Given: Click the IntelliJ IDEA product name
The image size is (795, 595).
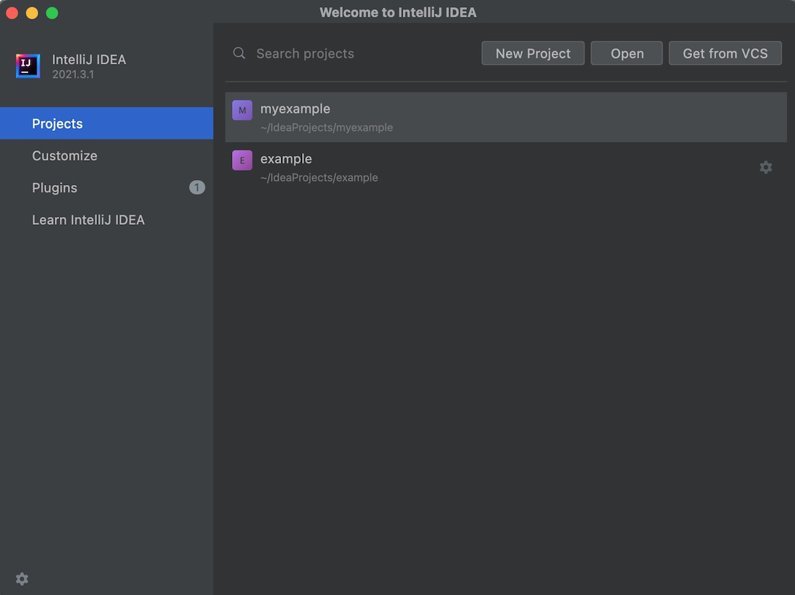Looking at the screenshot, I should [89, 59].
